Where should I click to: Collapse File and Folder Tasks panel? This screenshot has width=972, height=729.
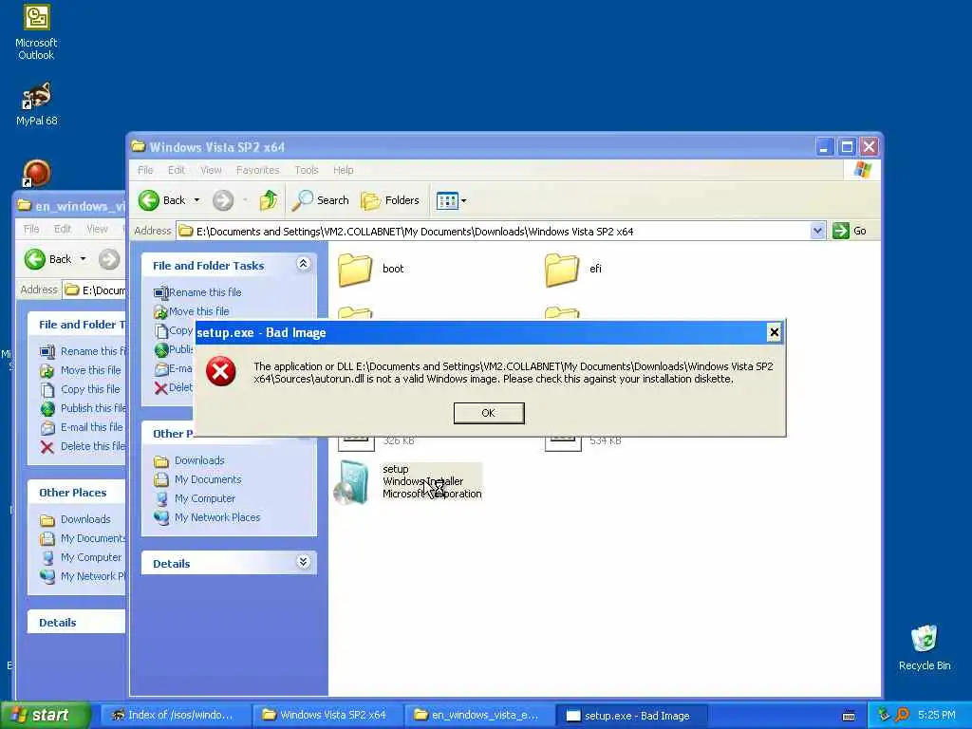click(x=303, y=264)
